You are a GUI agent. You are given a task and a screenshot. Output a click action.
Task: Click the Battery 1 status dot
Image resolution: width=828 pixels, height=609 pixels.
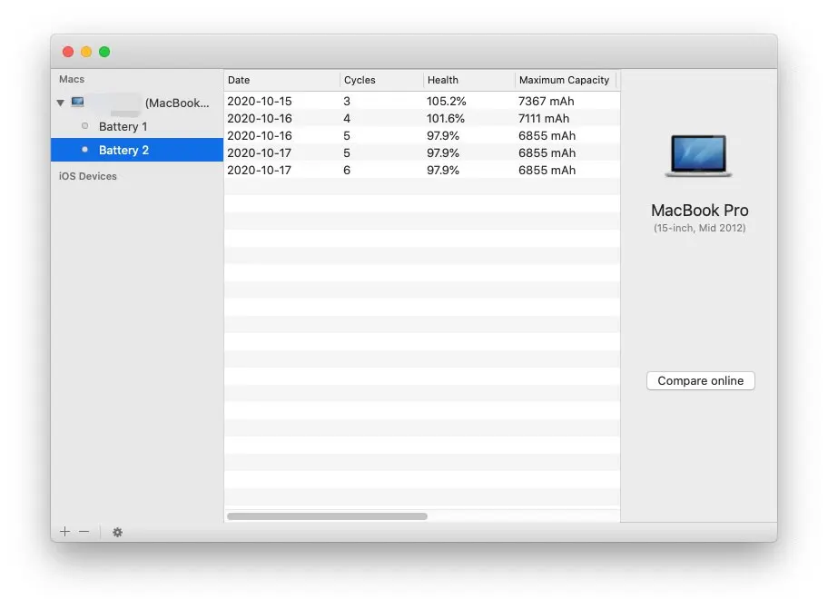click(x=85, y=125)
